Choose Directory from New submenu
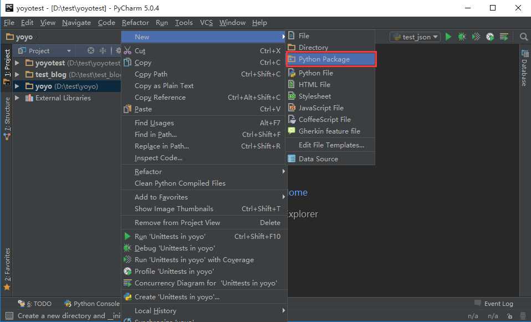The height and width of the screenshot is (322, 531). coord(331,48)
